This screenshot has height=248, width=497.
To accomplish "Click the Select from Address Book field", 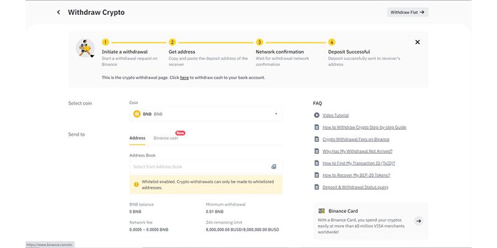I will click(x=206, y=167).
